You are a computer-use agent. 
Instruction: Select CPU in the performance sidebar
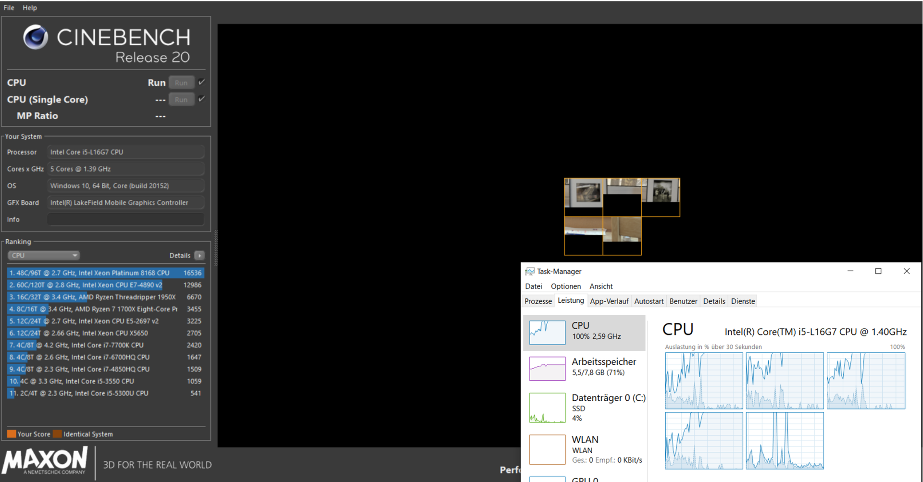click(584, 333)
